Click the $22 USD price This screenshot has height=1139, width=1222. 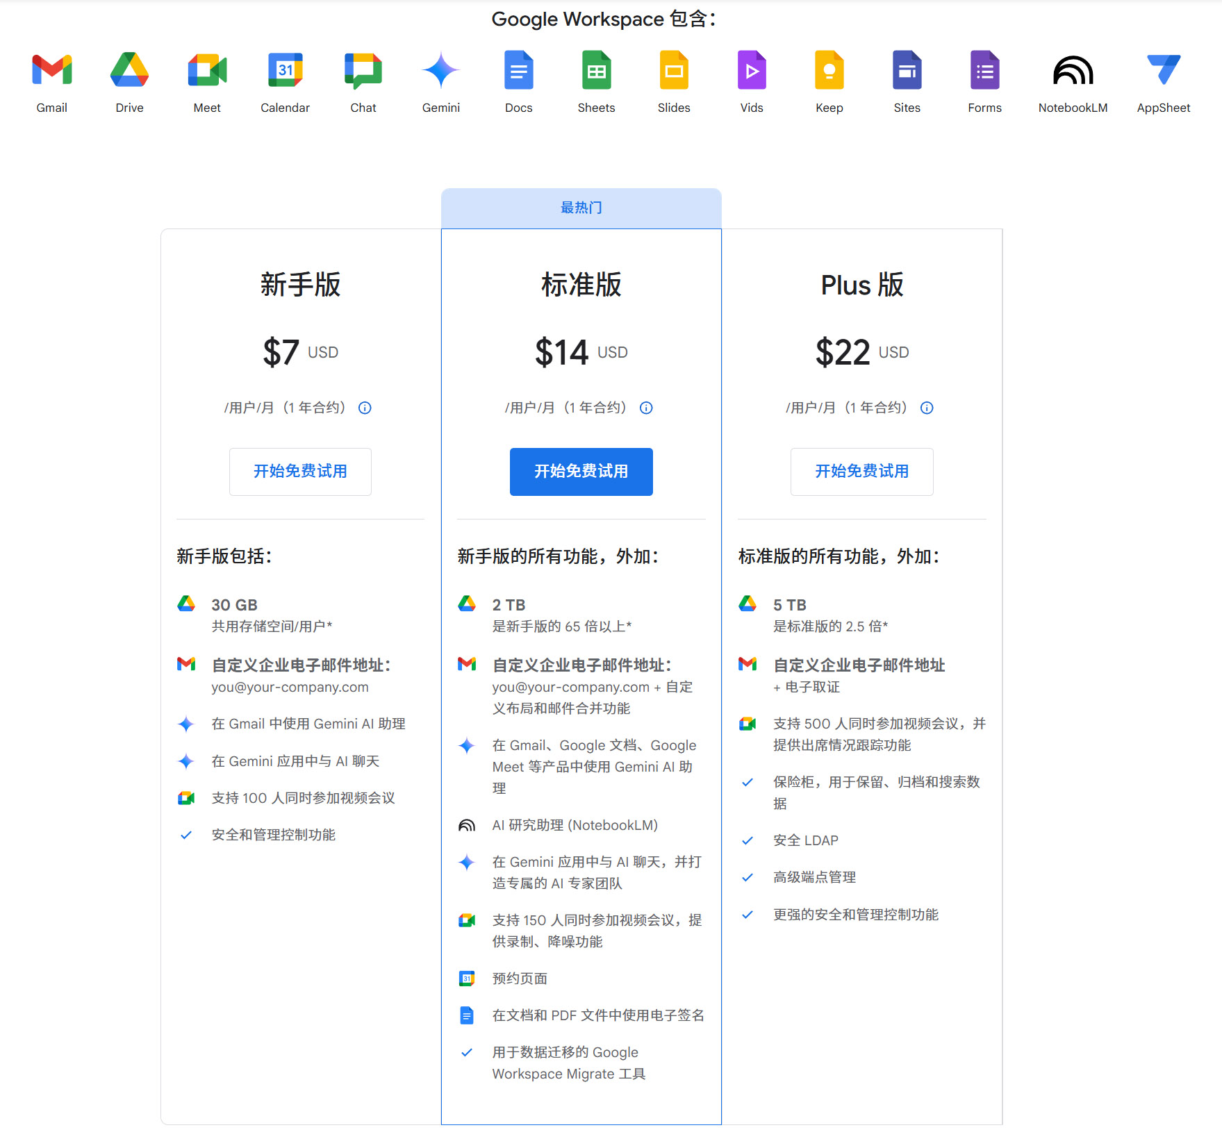tap(862, 352)
